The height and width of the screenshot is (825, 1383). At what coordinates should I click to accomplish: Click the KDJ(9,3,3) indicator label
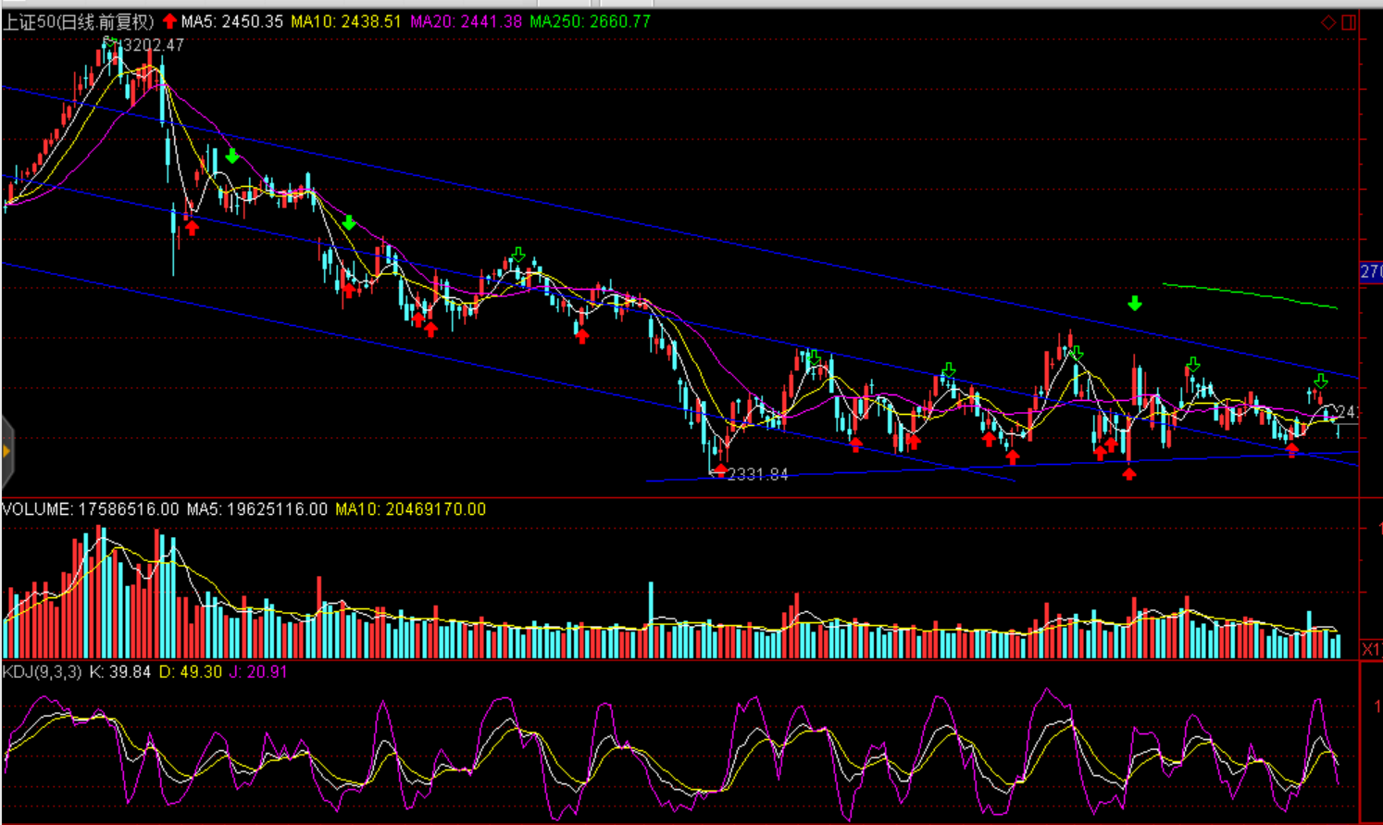[x=43, y=671]
